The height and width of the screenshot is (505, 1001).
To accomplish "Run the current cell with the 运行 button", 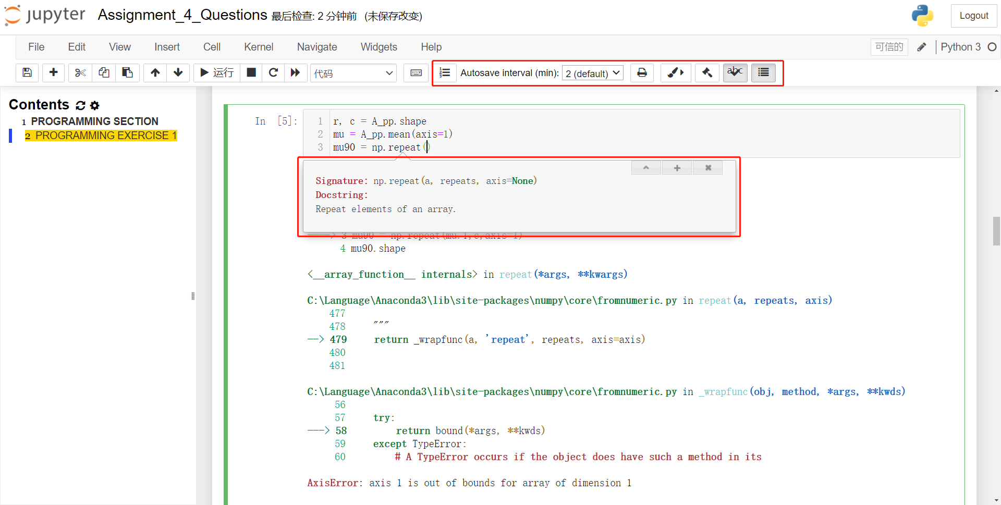I will coord(217,73).
